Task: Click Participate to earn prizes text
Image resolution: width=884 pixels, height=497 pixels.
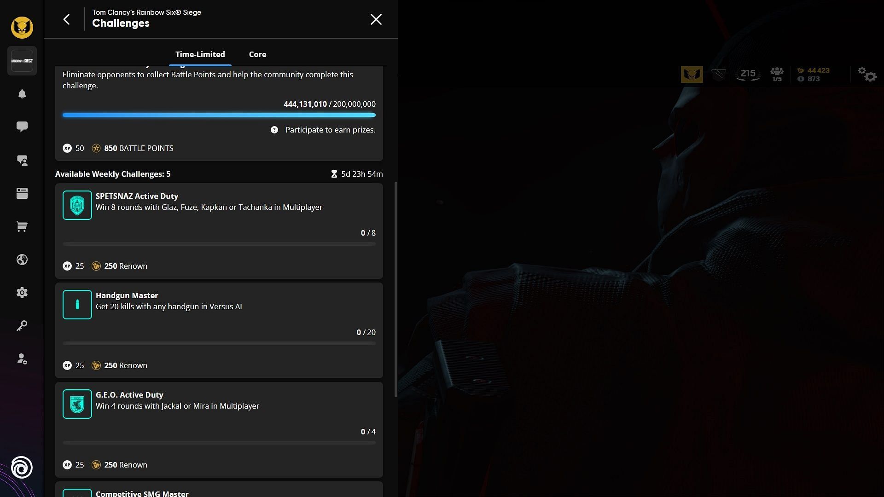Action: (x=330, y=130)
